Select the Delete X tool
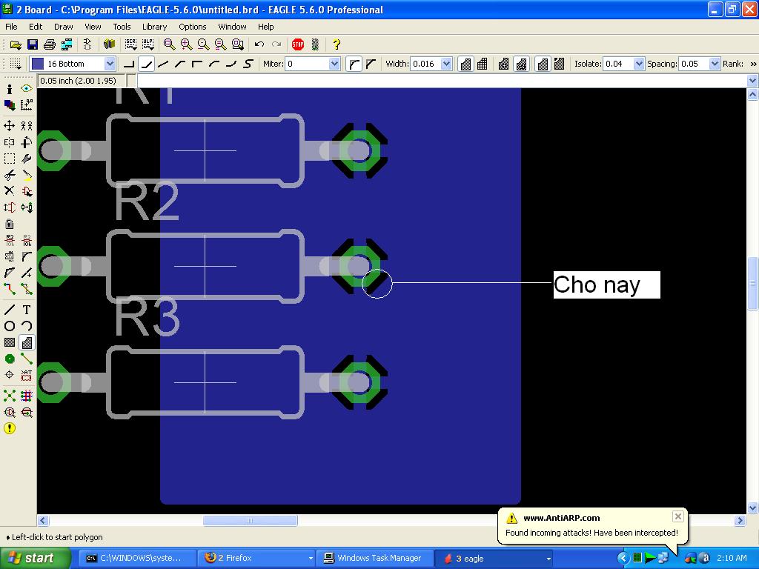The height and width of the screenshot is (569, 759). click(x=9, y=191)
